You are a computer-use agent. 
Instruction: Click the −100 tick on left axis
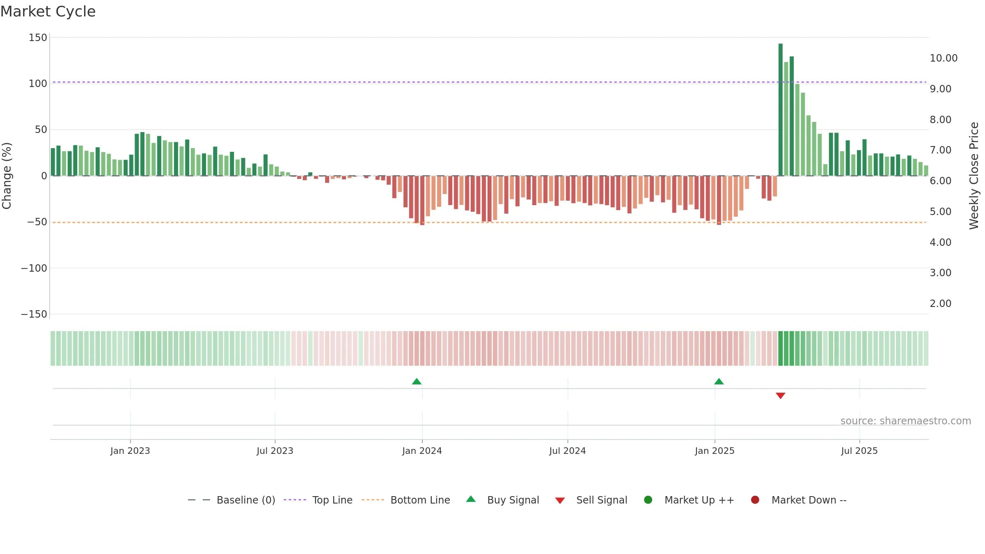34,268
